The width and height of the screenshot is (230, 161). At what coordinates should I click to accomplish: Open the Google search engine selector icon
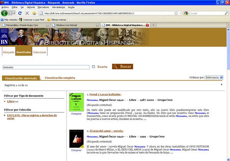[x=186, y=13]
